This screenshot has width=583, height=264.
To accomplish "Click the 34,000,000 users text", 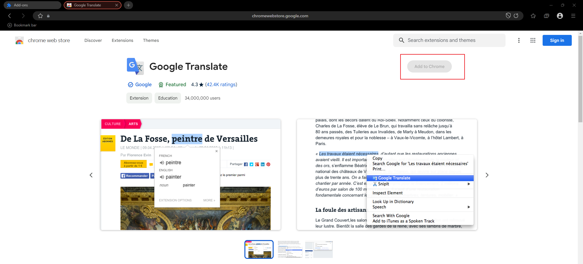I will pyautogui.click(x=203, y=98).
